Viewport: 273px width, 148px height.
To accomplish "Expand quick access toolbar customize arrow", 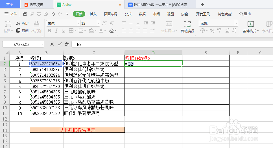I will (67, 14).
